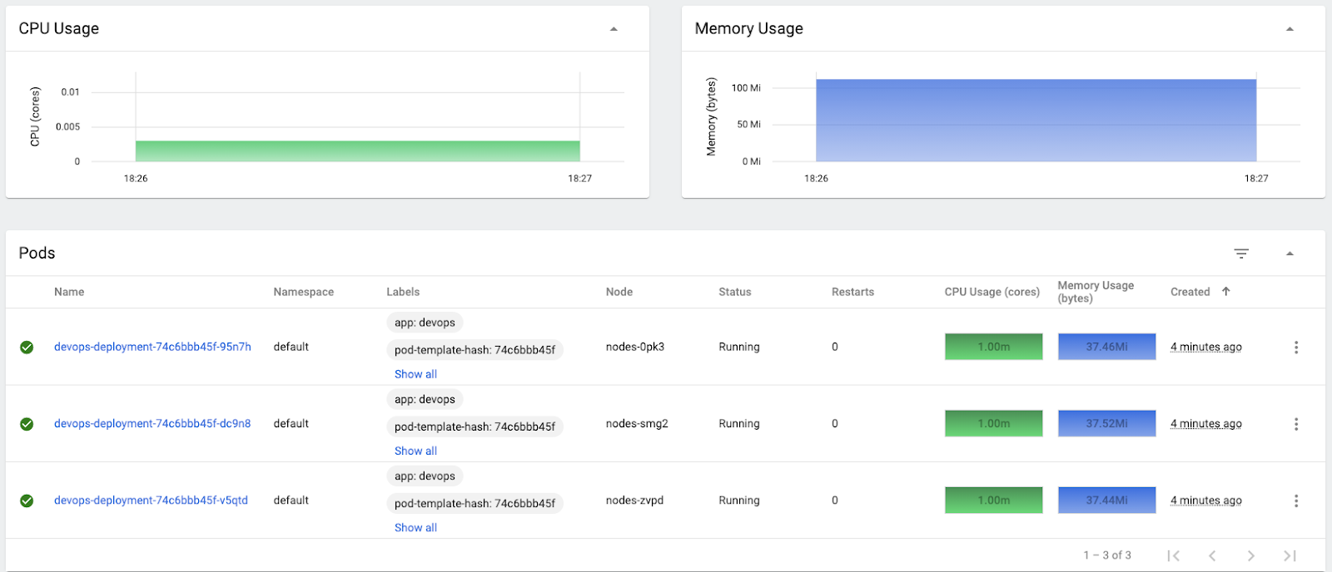1332x572 pixels.
Task: Go to the previous page of pods
Action: pyautogui.click(x=1212, y=555)
